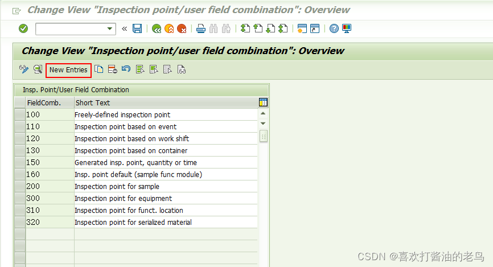The image size is (493, 267).
Task: Click the table scroll down arrow
Action: point(263,124)
